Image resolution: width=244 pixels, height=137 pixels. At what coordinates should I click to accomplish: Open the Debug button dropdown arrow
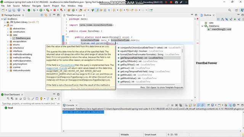tap(37, 10)
